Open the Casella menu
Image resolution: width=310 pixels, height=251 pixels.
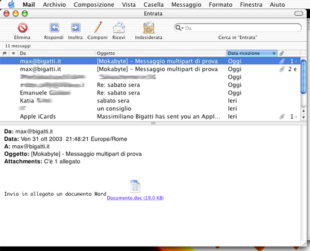[x=153, y=5]
